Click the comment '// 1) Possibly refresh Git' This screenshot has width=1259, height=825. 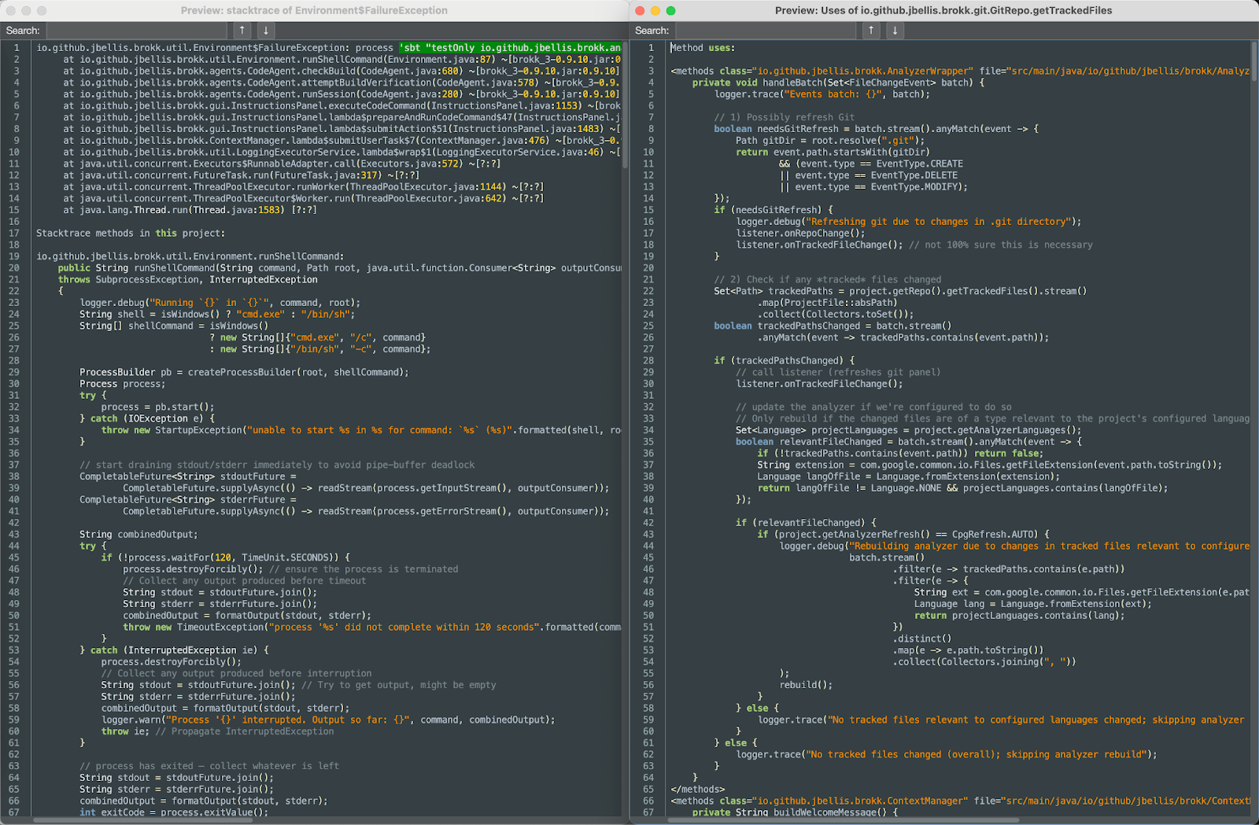click(x=784, y=117)
